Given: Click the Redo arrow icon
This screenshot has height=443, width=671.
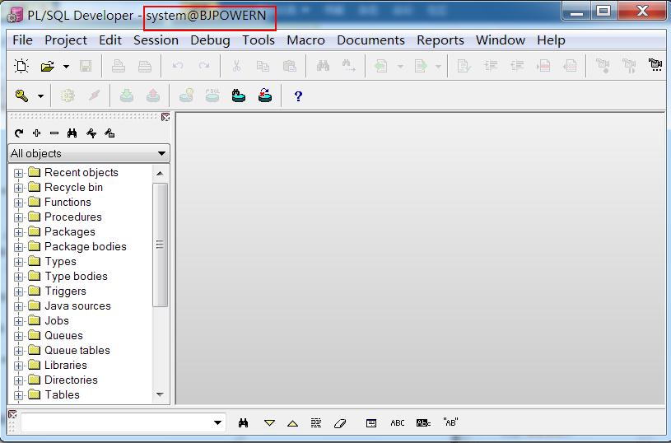Looking at the screenshot, I should click(x=204, y=66).
